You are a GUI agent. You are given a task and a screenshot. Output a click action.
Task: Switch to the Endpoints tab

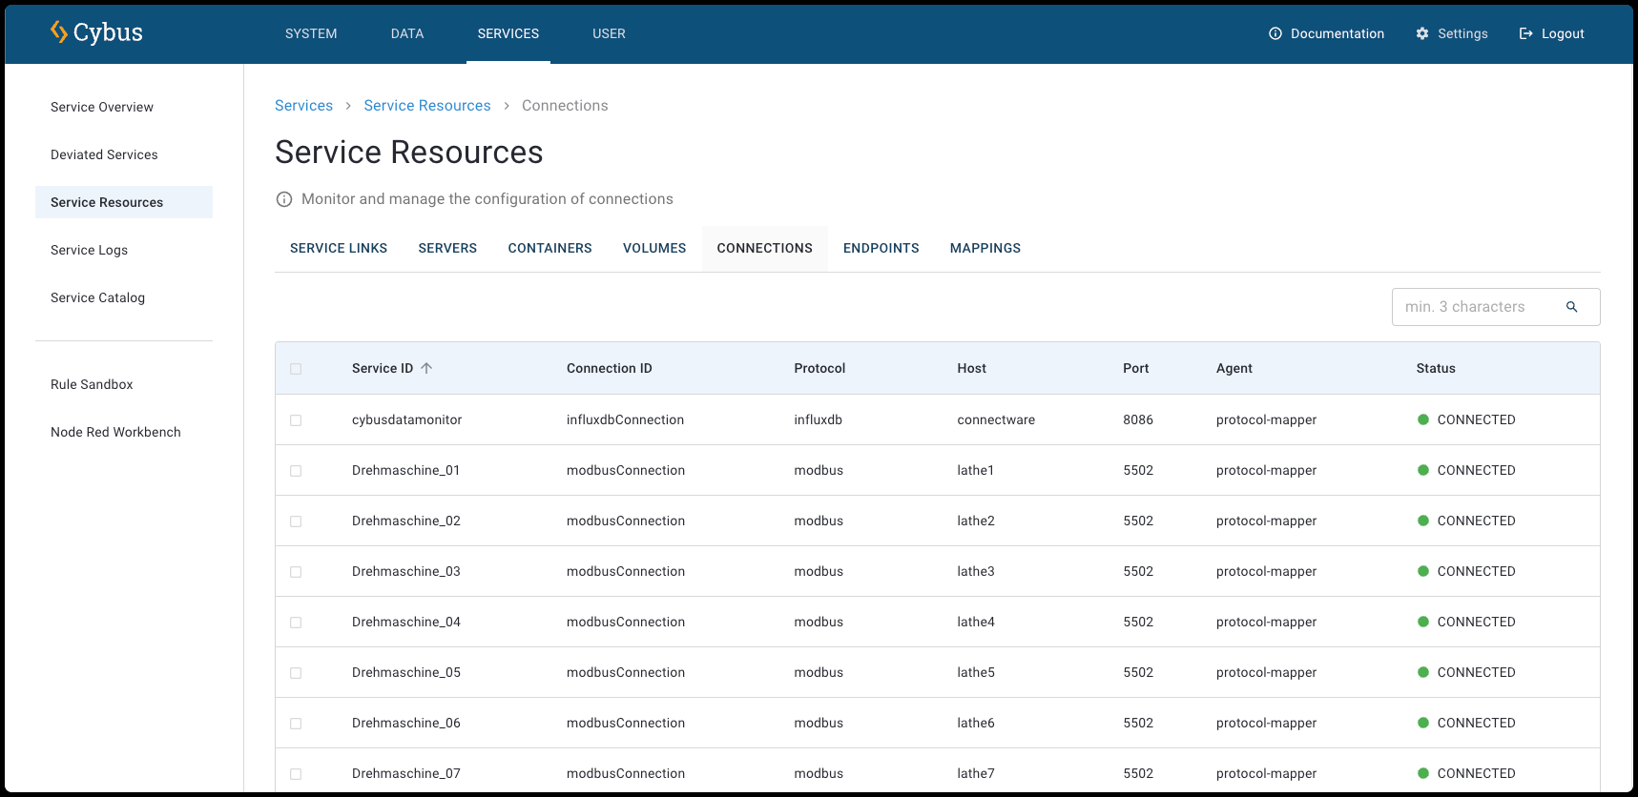pyautogui.click(x=881, y=248)
